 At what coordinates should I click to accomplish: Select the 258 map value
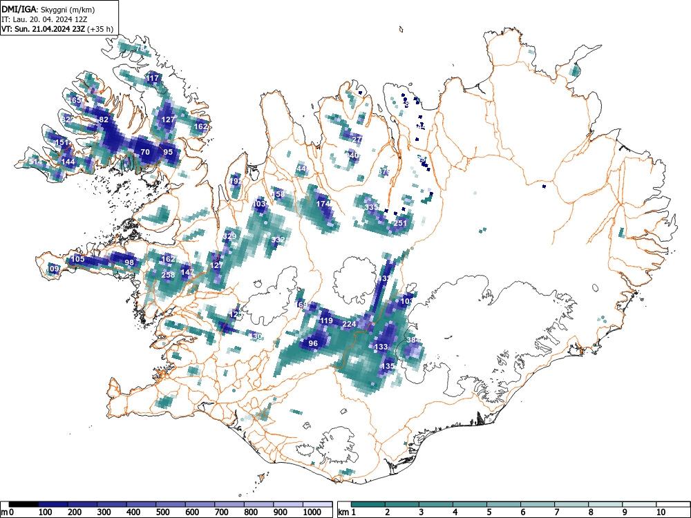coord(168,275)
